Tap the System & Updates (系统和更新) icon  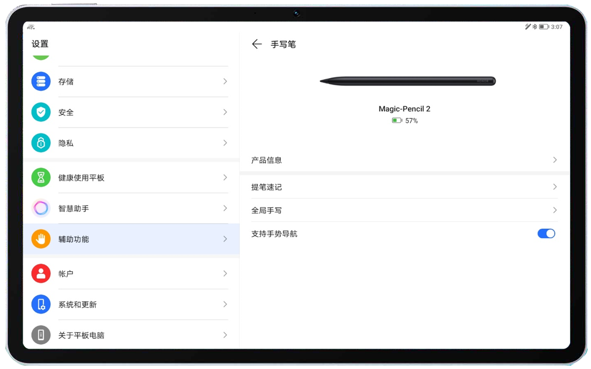tap(41, 304)
